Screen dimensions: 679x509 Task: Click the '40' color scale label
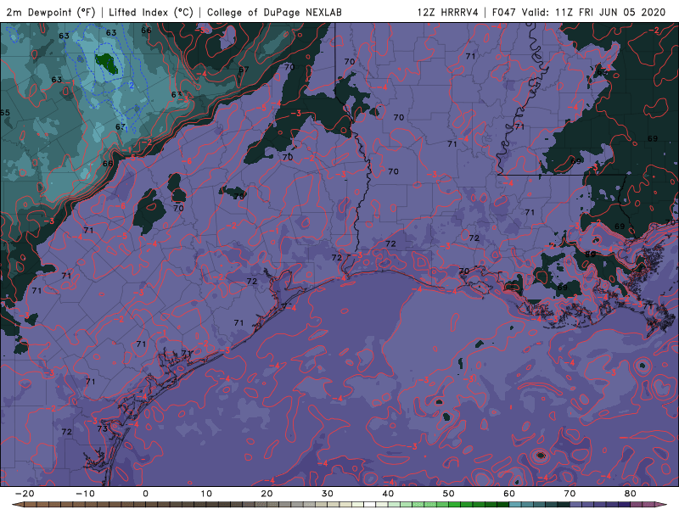click(388, 494)
